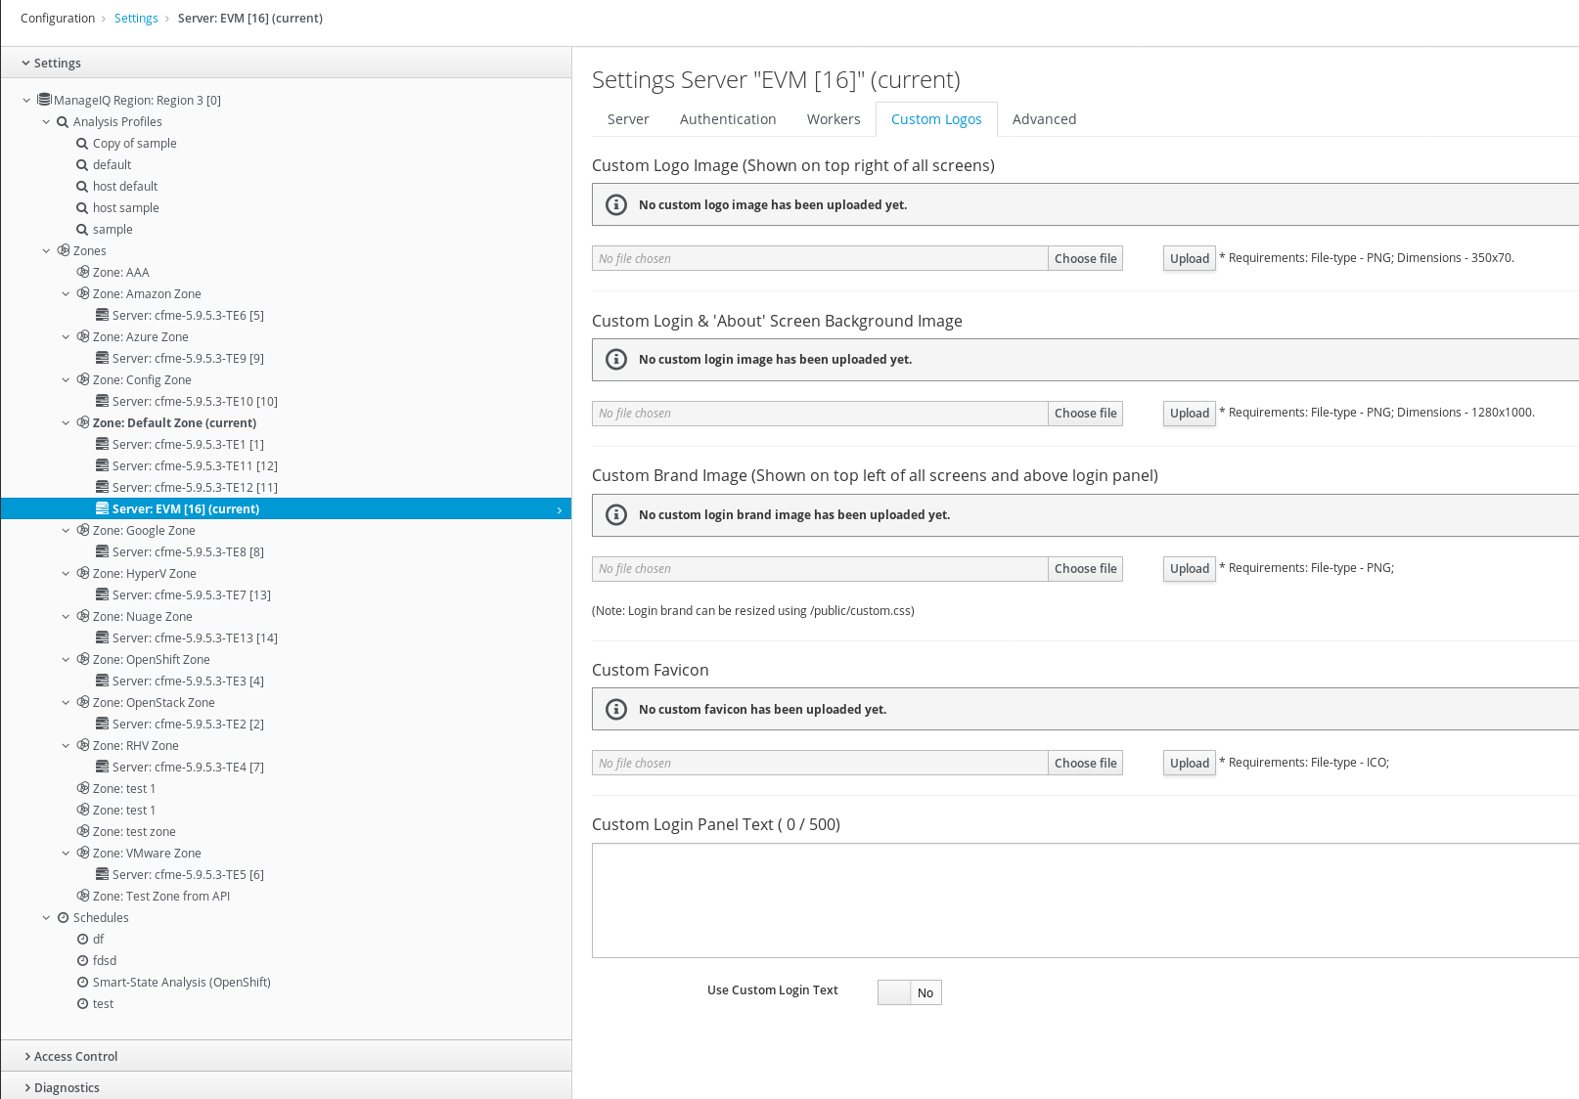Screen dimensions: 1579x1099
Task: Upload the custom favicon
Action: pyautogui.click(x=1190, y=763)
